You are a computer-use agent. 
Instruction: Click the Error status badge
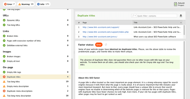click(x=99, y=45)
